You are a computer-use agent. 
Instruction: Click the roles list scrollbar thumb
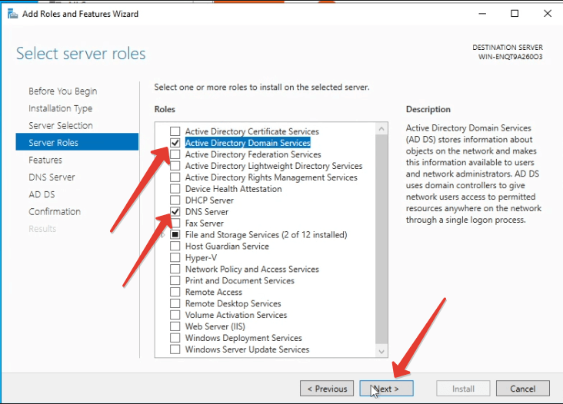point(381,238)
